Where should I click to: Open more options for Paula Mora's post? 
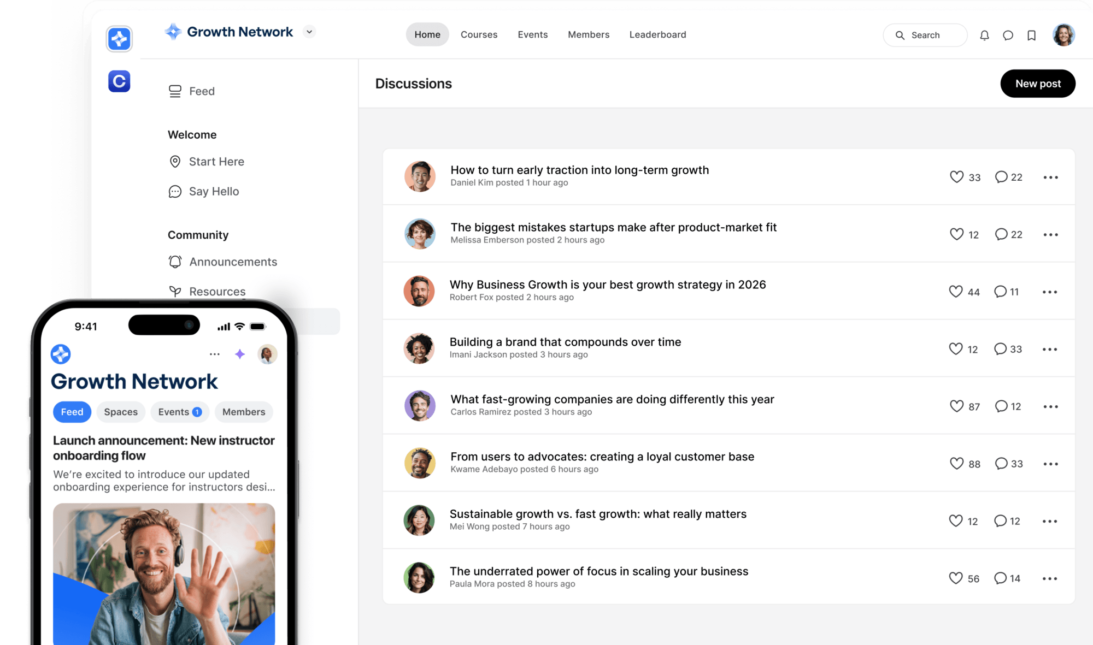pyautogui.click(x=1050, y=579)
